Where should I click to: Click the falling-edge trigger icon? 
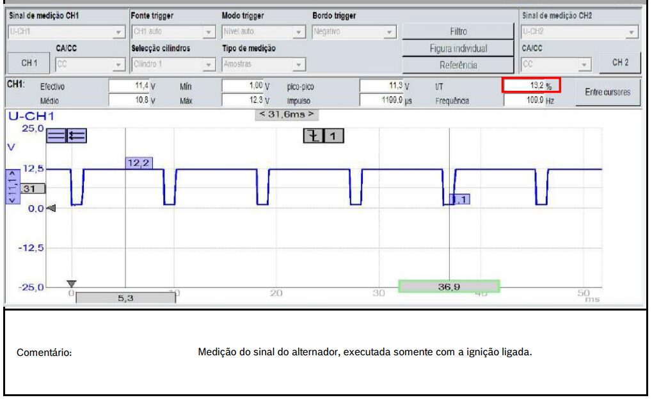[312, 135]
